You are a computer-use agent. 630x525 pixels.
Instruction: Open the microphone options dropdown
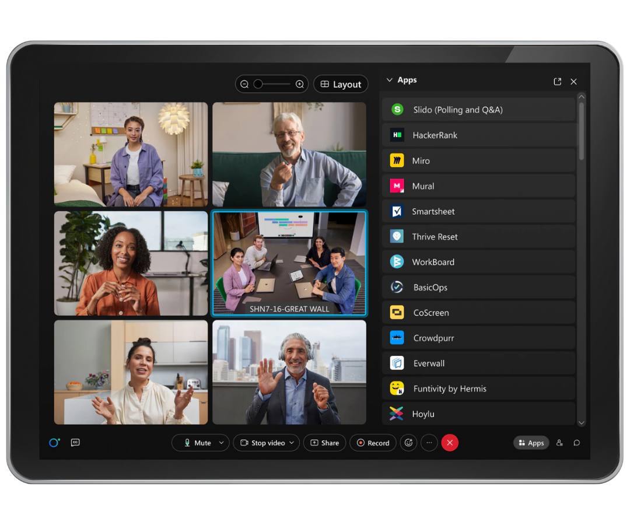click(221, 443)
